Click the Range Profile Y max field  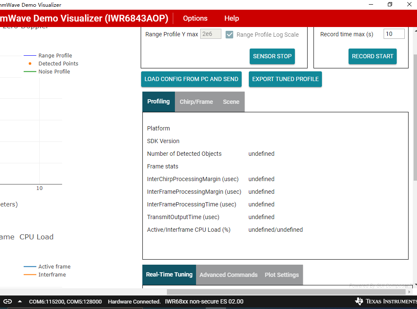tap(211, 34)
